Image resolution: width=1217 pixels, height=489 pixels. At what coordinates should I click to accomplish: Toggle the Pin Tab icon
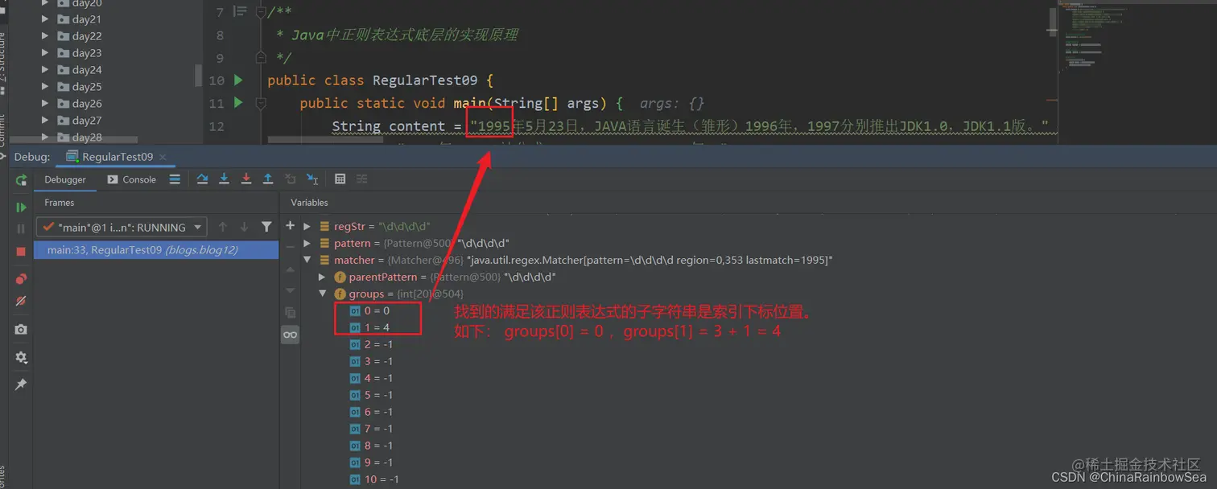coord(21,384)
